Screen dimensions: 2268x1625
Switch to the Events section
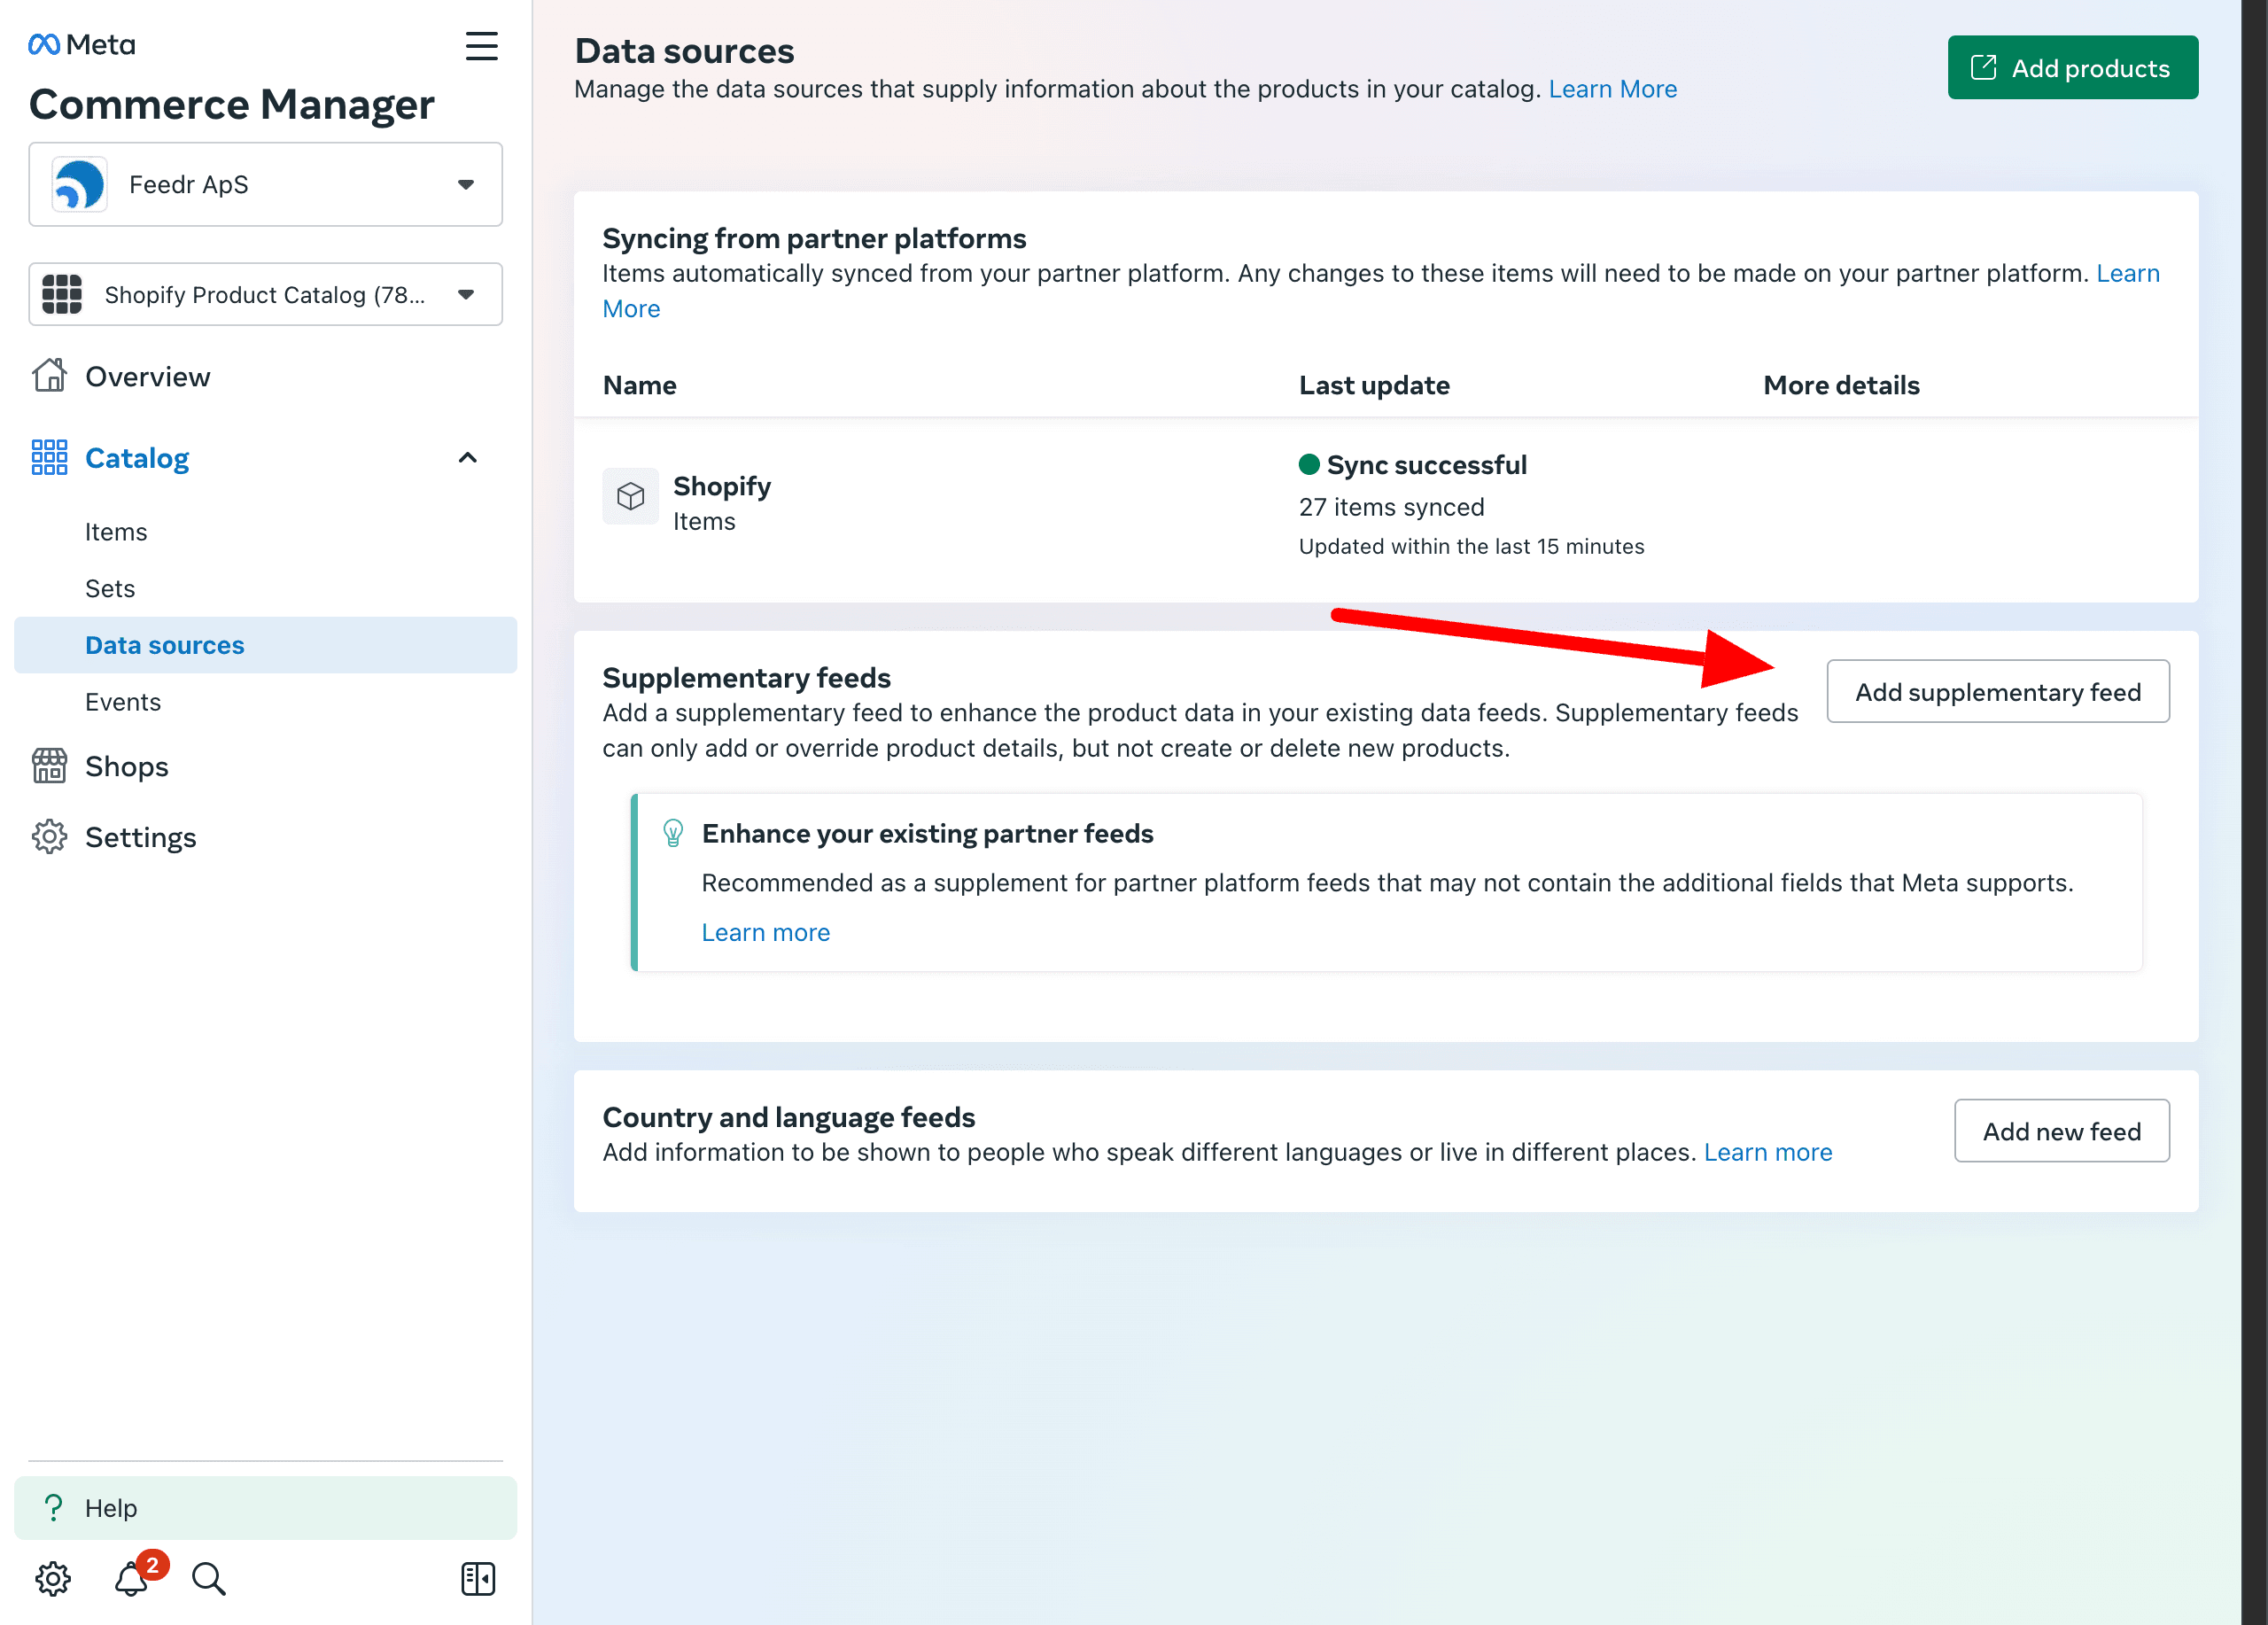point(122,701)
